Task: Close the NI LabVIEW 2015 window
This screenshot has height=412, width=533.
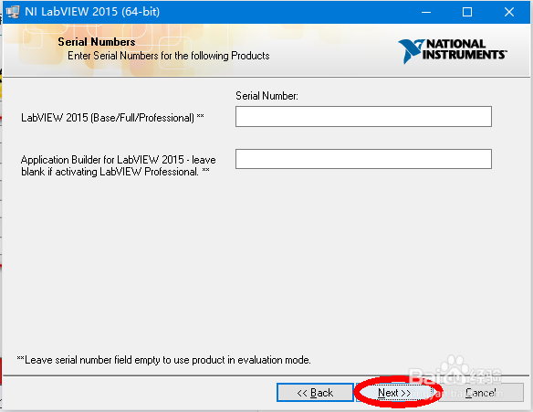Action: 509,12
